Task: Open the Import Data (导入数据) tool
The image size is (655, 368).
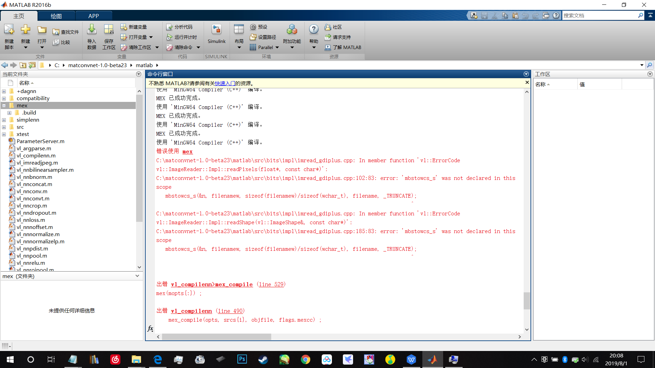Action: (91, 31)
